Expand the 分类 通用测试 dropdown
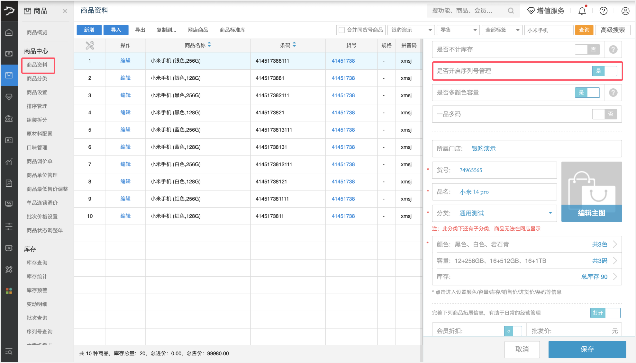The image size is (636, 363). (550, 213)
